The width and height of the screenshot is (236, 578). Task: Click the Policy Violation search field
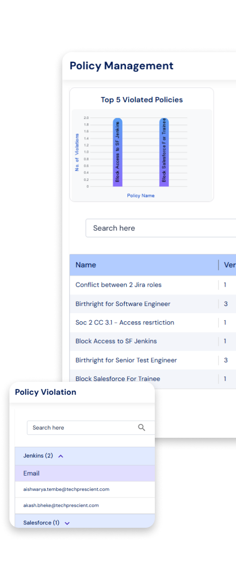[x=91, y=427]
